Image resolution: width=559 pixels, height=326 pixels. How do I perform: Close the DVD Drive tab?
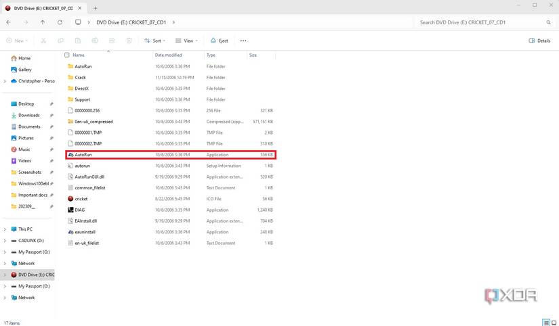tap(80, 8)
